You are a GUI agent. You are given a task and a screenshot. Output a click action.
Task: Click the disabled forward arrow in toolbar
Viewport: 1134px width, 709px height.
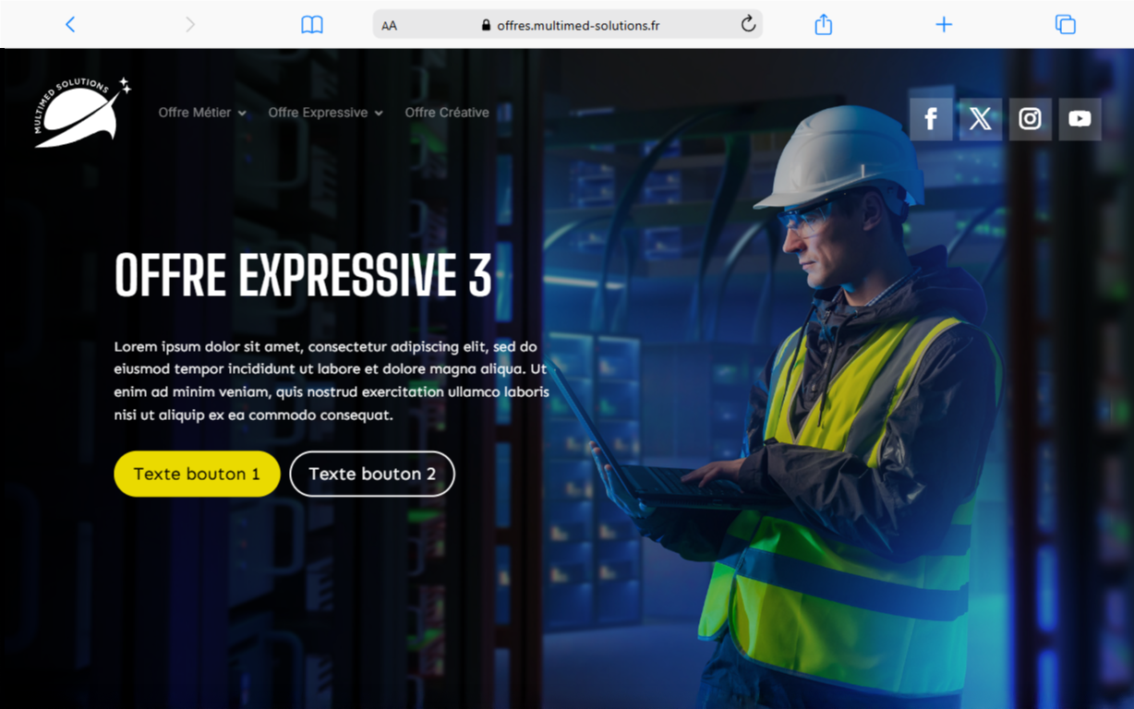(x=190, y=25)
